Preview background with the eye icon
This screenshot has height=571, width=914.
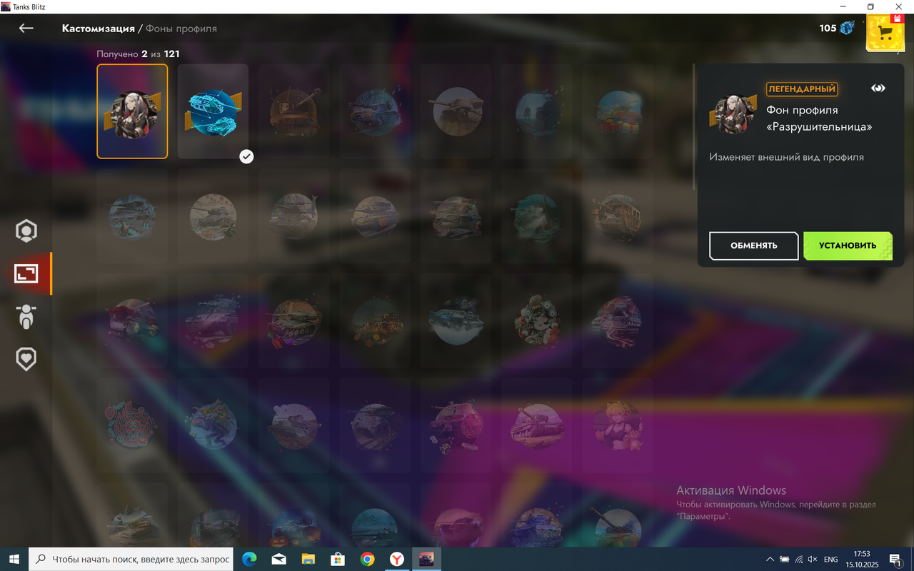[x=878, y=89]
